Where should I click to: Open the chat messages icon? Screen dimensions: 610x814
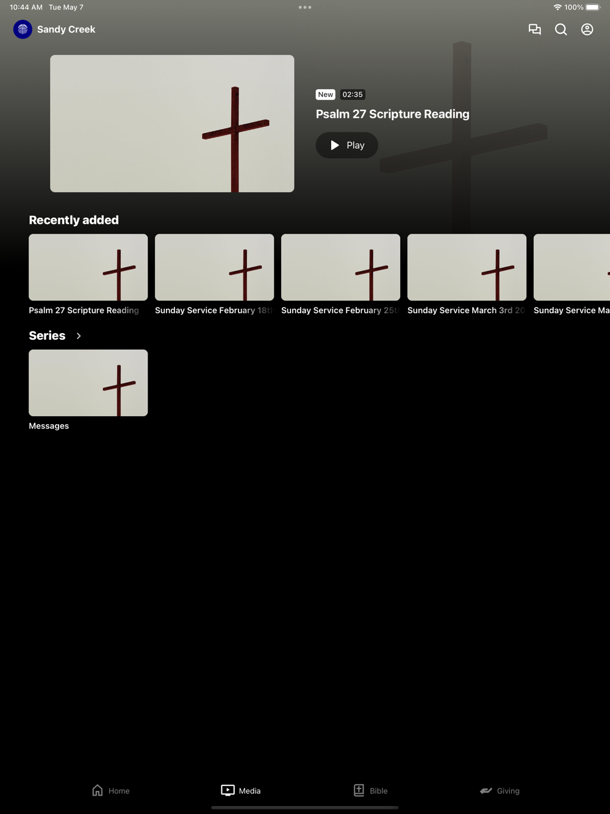[x=535, y=29]
